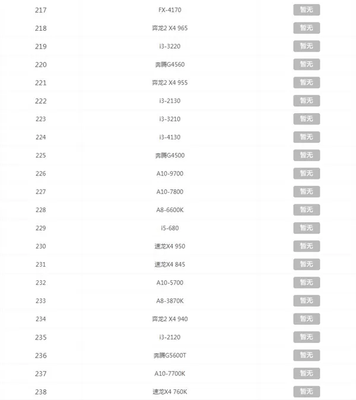This screenshot has height=400, width=356.
Task: Select the 弈龙2 X4 940 name
Action: [x=170, y=319]
